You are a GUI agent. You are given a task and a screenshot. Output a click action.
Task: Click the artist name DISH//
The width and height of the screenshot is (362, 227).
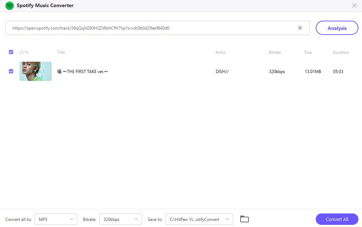(x=222, y=71)
